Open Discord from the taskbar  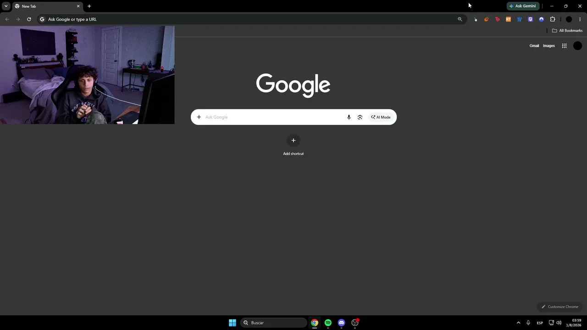341,323
